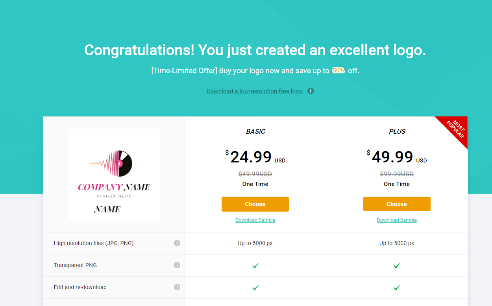Choose the Basic plan at $24.99
The height and width of the screenshot is (306, 492).
click(255, 204)
